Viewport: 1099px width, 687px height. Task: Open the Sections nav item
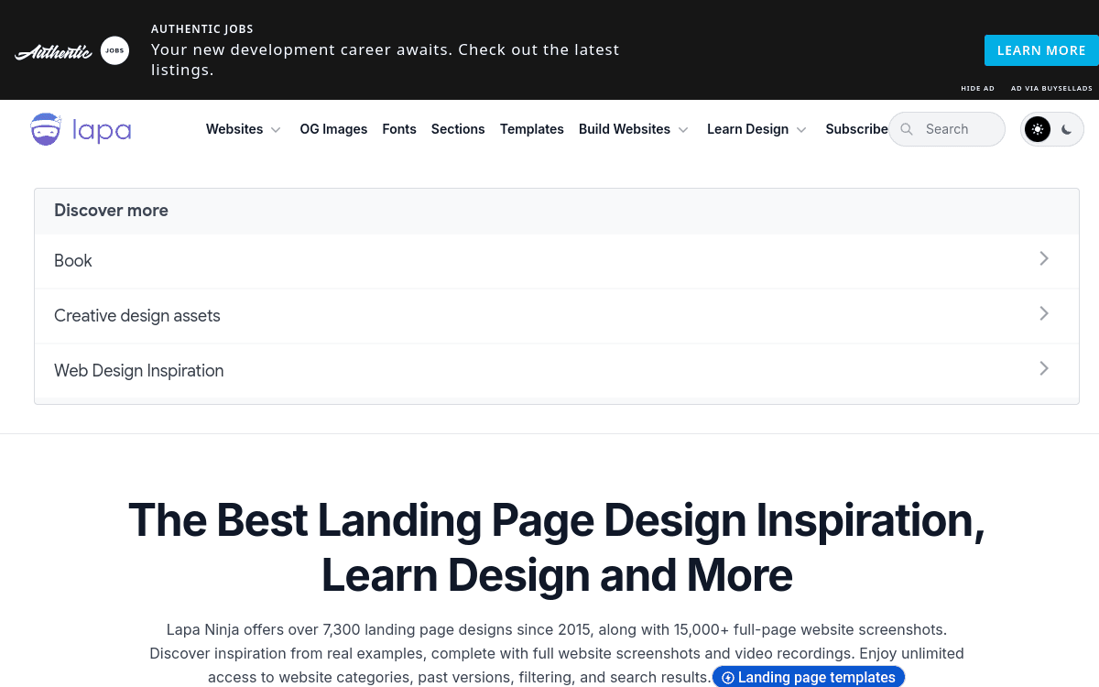(458, 129)
